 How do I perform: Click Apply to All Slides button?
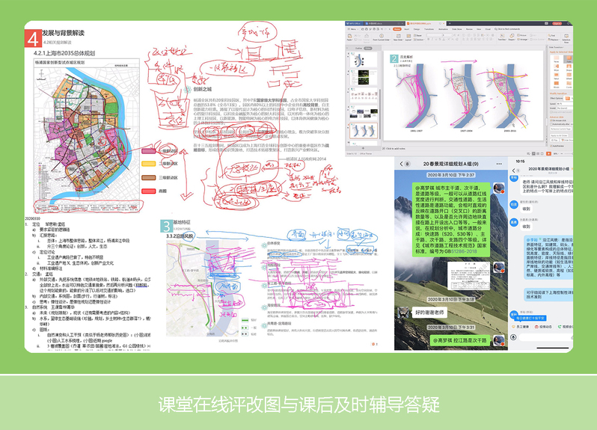click(560, 135)
